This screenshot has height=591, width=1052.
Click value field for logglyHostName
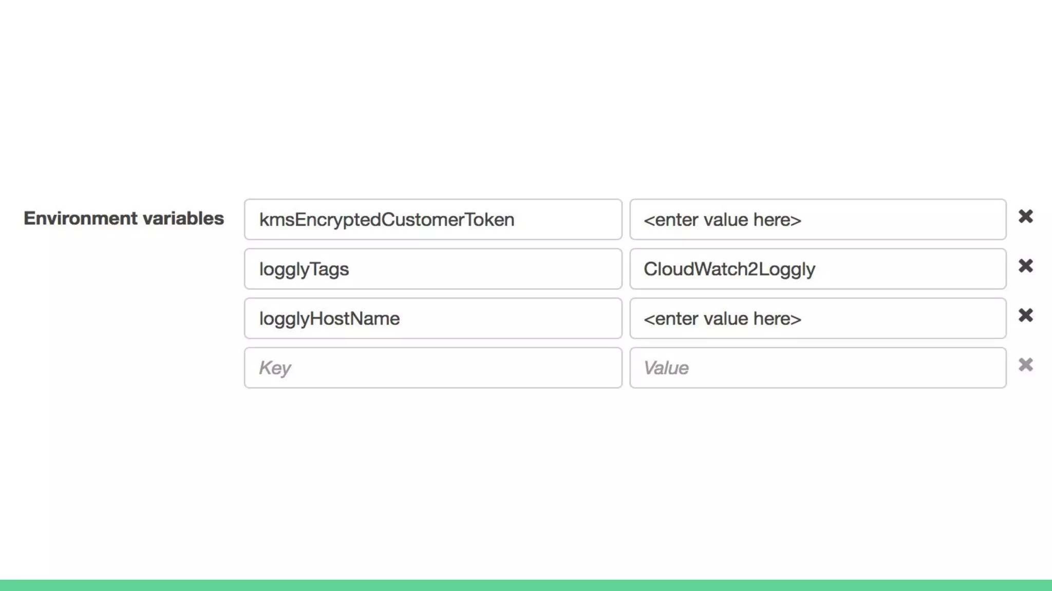pos(818,318)
